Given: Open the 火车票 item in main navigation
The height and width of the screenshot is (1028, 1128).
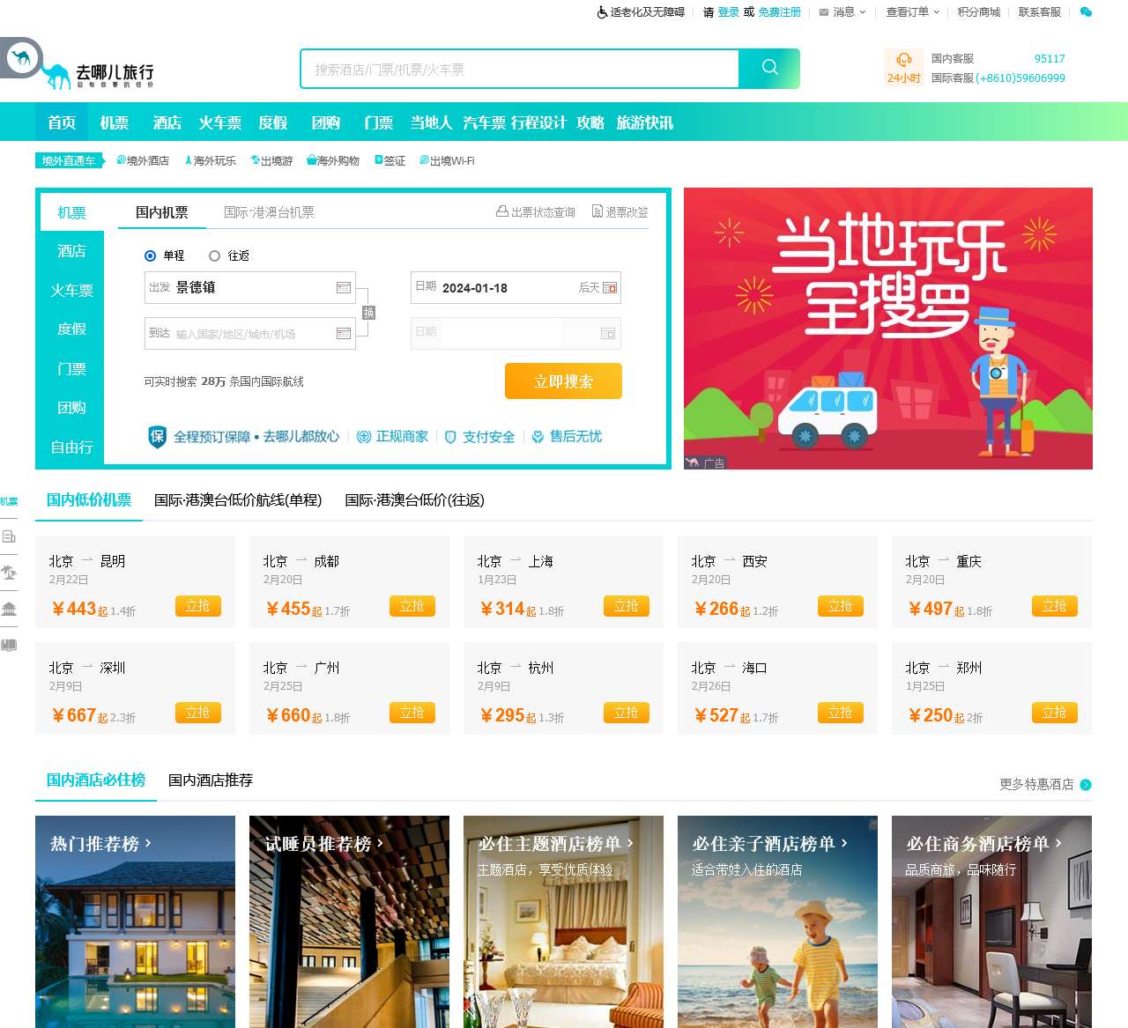Looking at the screenshot, I should pos(220,122).
